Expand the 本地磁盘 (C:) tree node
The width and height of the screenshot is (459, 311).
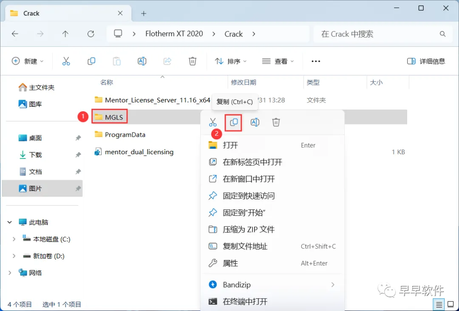point(14,239)
